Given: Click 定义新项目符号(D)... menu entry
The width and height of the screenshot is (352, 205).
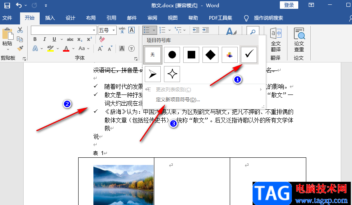Looking at the screenshot, I should (178, 100).
